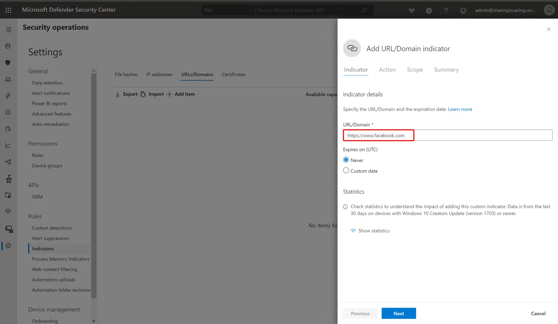Open Advanced features settings

52,114
